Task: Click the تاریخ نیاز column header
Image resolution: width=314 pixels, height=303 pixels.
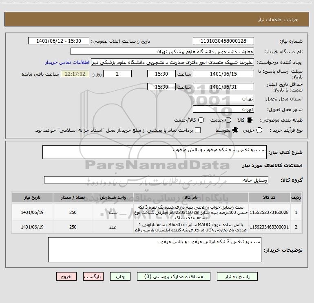Action: pyautogui.click(x=32, y=198)
